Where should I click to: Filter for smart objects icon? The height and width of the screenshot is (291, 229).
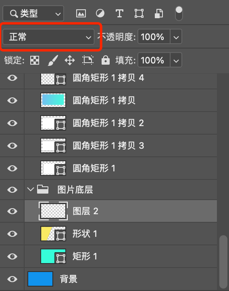pyautogui.click(x=159, y=14)
